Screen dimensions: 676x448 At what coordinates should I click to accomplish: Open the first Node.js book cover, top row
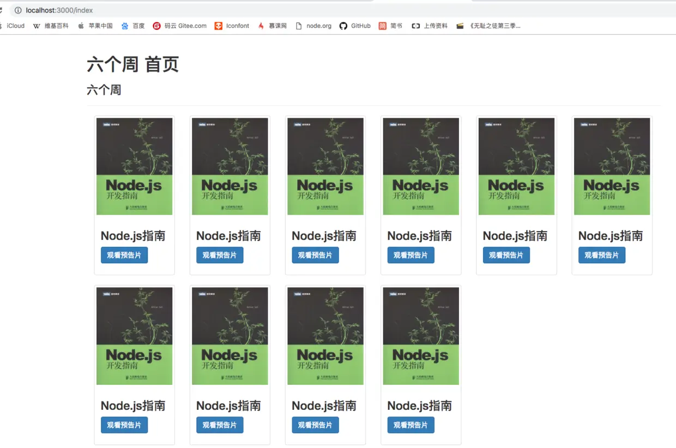click(x=135, y=166)
